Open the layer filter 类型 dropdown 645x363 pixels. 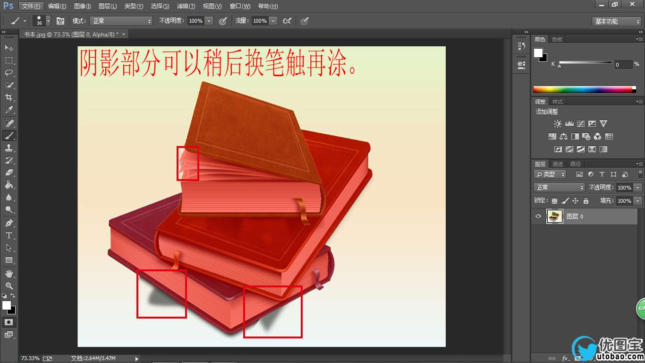coord(550,174)
